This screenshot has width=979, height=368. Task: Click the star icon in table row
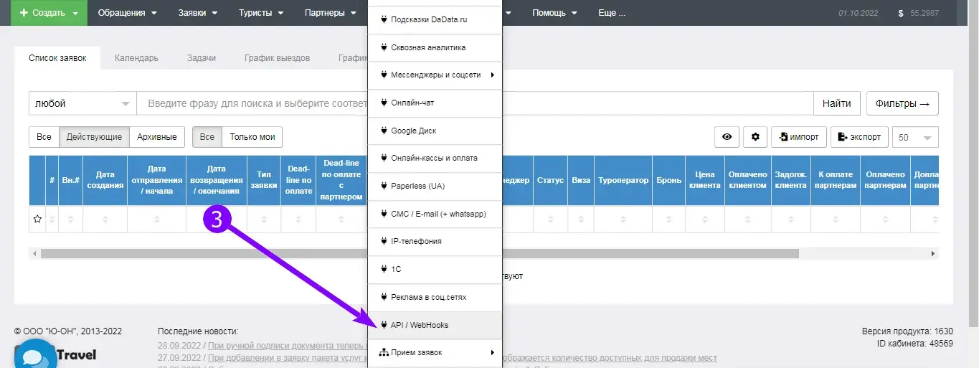37,220
